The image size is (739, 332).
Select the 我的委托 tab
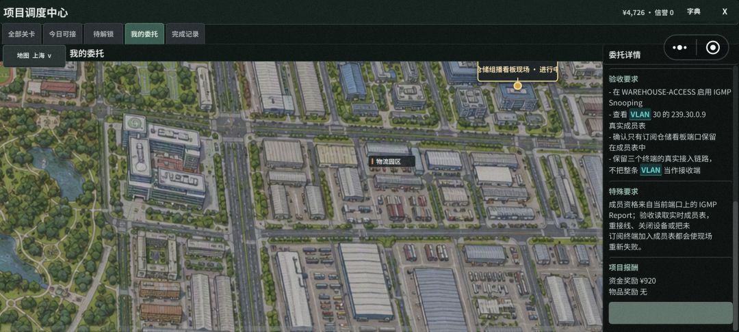tap(144, 34)
